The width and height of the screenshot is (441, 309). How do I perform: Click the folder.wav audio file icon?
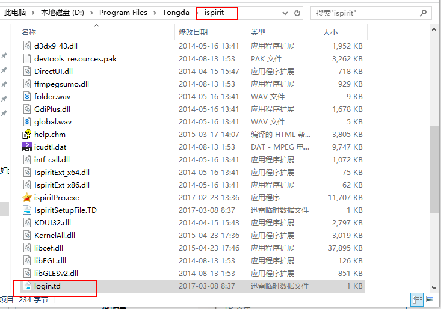pos(27,96)
